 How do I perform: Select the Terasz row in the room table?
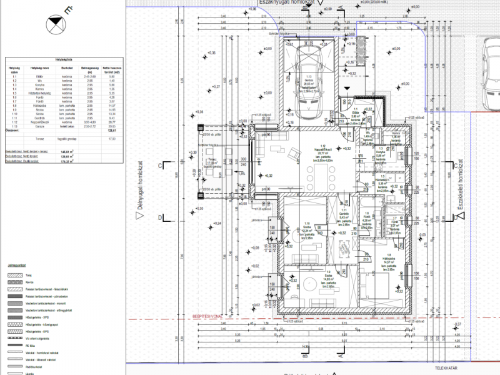pos(64,139)
